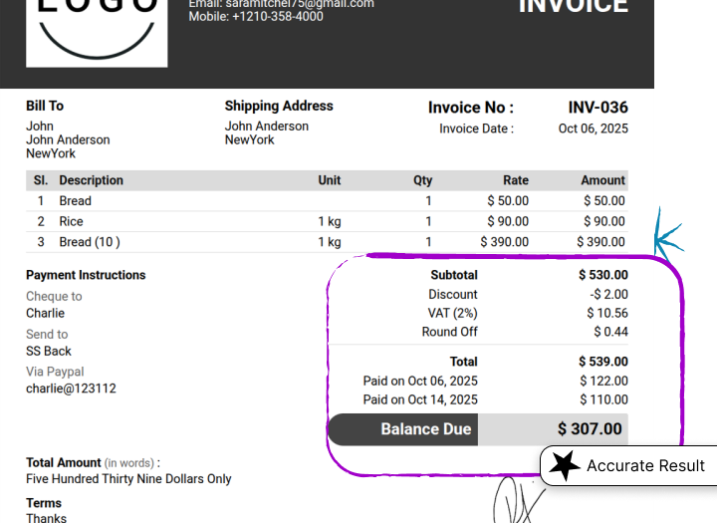
Task: Click the Description column header
Action: click(91, 180)
